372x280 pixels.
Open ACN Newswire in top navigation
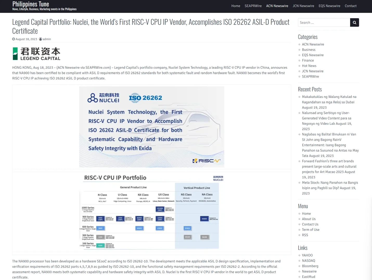click(x=277, y=6)
